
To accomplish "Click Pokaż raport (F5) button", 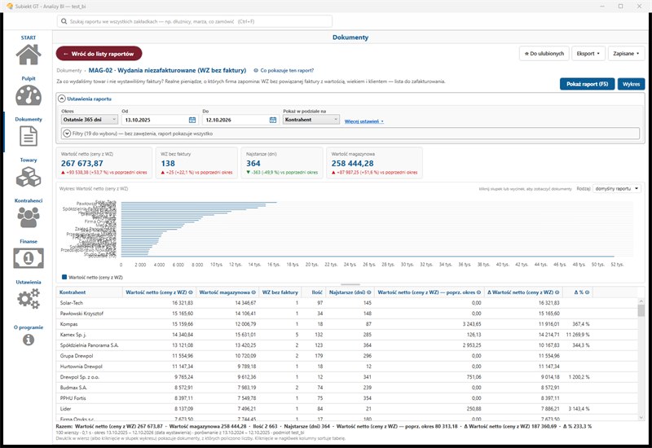I will (587, 84).
